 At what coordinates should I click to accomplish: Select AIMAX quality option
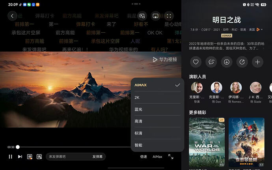pyautogui.click(x=158, y=85)
